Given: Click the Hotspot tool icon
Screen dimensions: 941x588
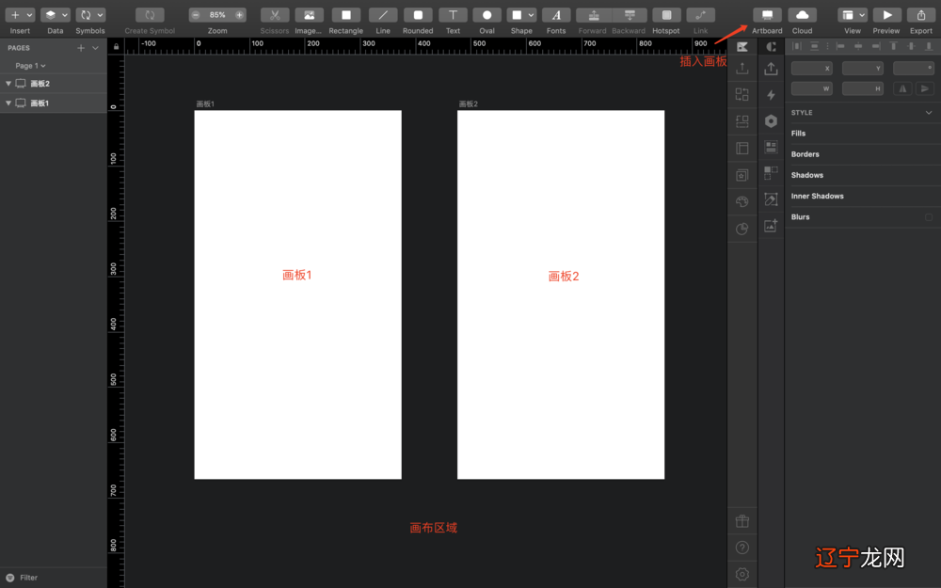Looking at the screenshot, I should click(x=665, y=15).
